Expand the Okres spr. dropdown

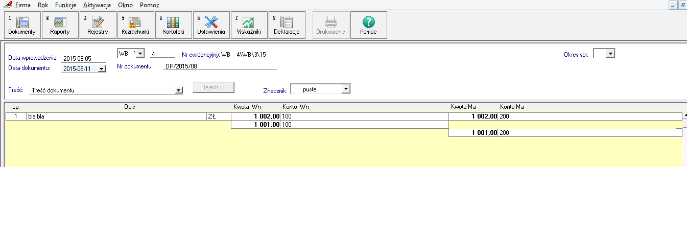tap(610, 54)
